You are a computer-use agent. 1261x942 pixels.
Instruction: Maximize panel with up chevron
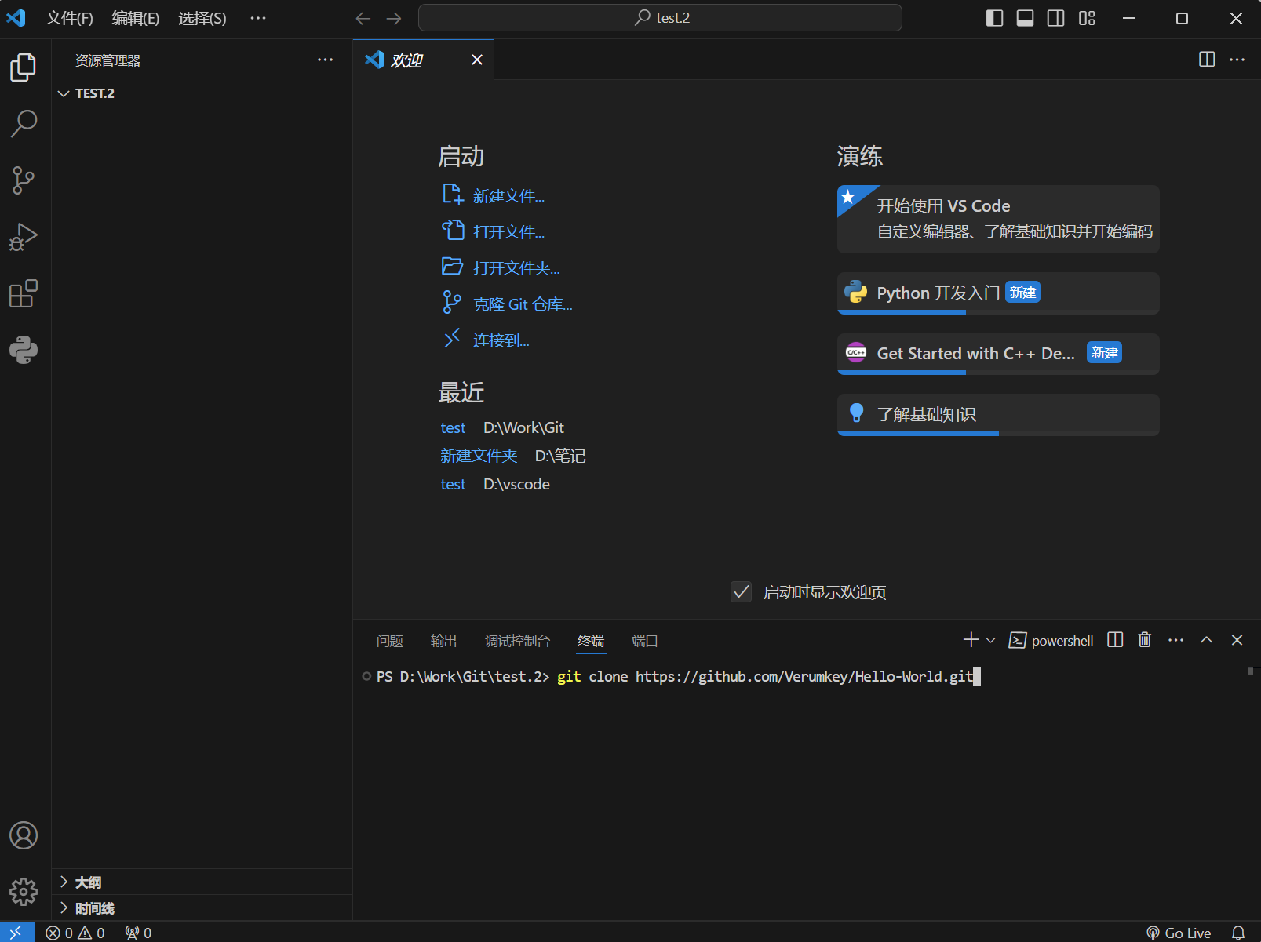pos(1206,640)
